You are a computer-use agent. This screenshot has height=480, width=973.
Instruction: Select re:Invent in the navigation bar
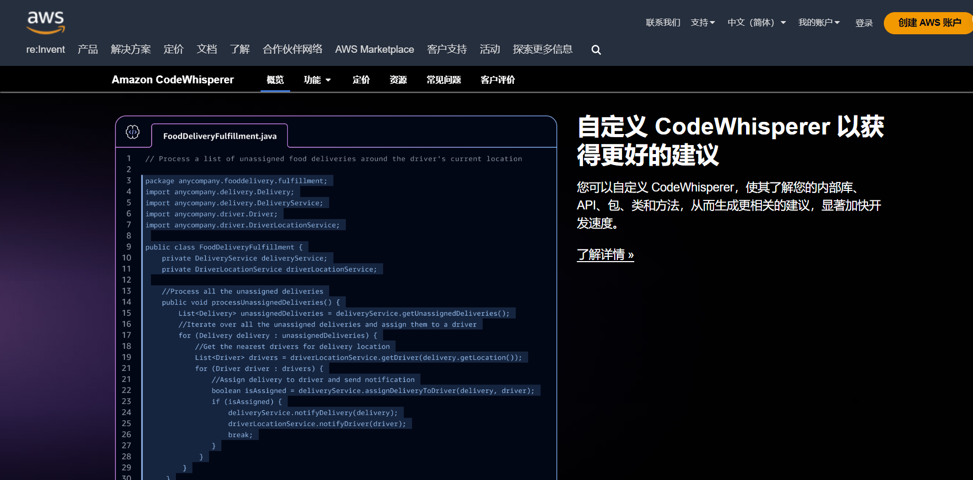pyautogui.click(x=45, y=49)
